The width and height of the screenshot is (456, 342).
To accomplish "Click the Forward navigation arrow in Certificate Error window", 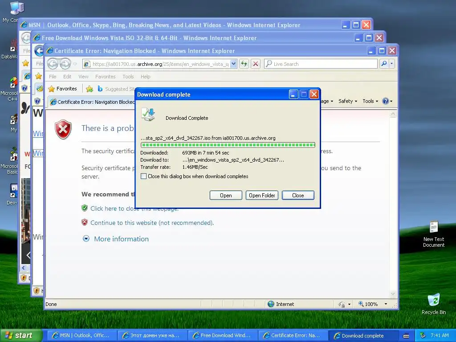I will 65,64.
